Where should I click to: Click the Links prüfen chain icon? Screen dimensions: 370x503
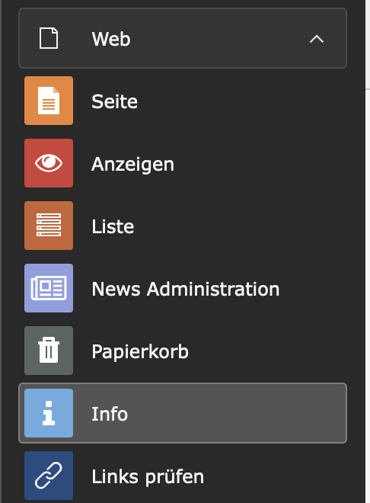click(49, 476)
